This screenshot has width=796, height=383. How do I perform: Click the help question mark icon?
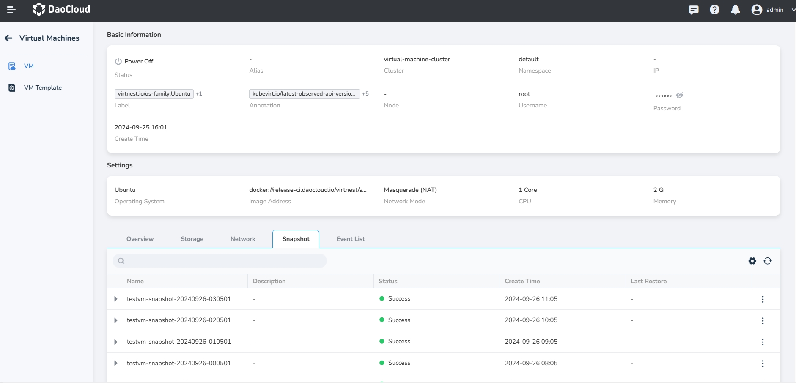click(x=714, y=9)
